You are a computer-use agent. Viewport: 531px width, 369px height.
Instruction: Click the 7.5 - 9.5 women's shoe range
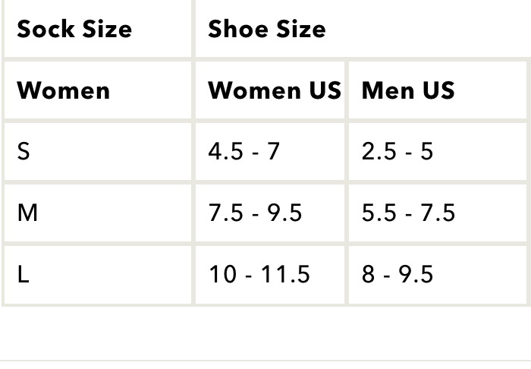tap(255, 213)
